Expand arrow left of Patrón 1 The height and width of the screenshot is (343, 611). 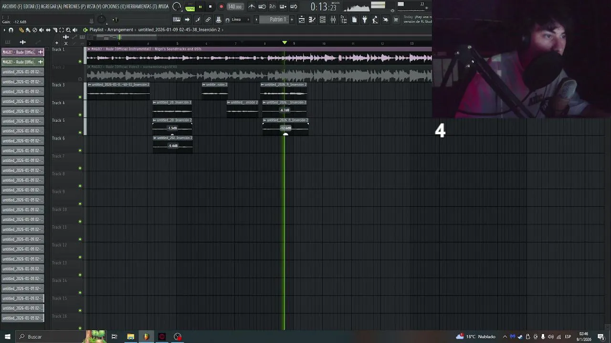(256, 20)
